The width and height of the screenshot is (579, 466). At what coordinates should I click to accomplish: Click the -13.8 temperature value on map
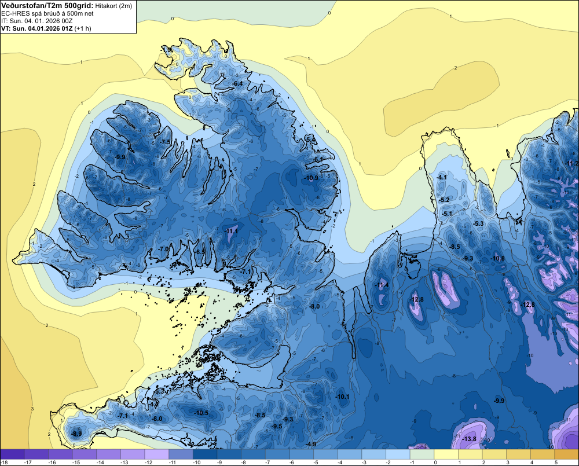click(x=470, y=439)
